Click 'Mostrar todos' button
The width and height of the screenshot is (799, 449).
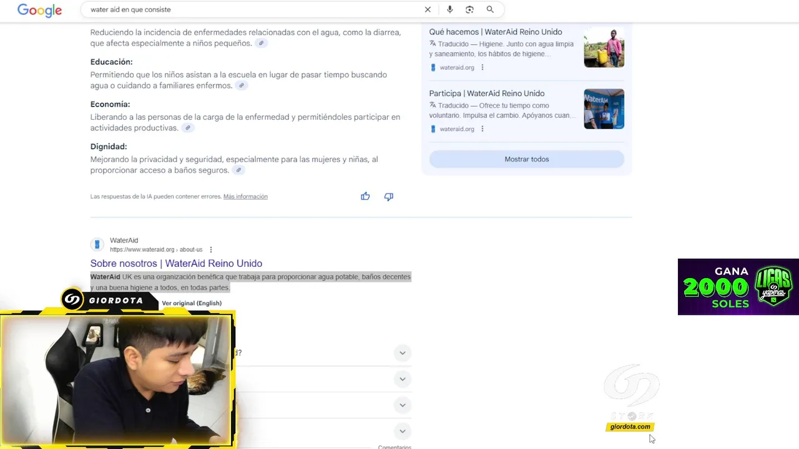527,159
